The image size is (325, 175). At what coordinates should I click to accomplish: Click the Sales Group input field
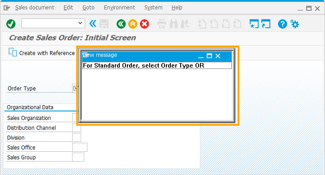78,157
